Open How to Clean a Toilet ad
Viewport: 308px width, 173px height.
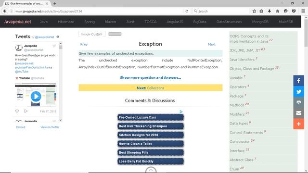pos(151,144)
